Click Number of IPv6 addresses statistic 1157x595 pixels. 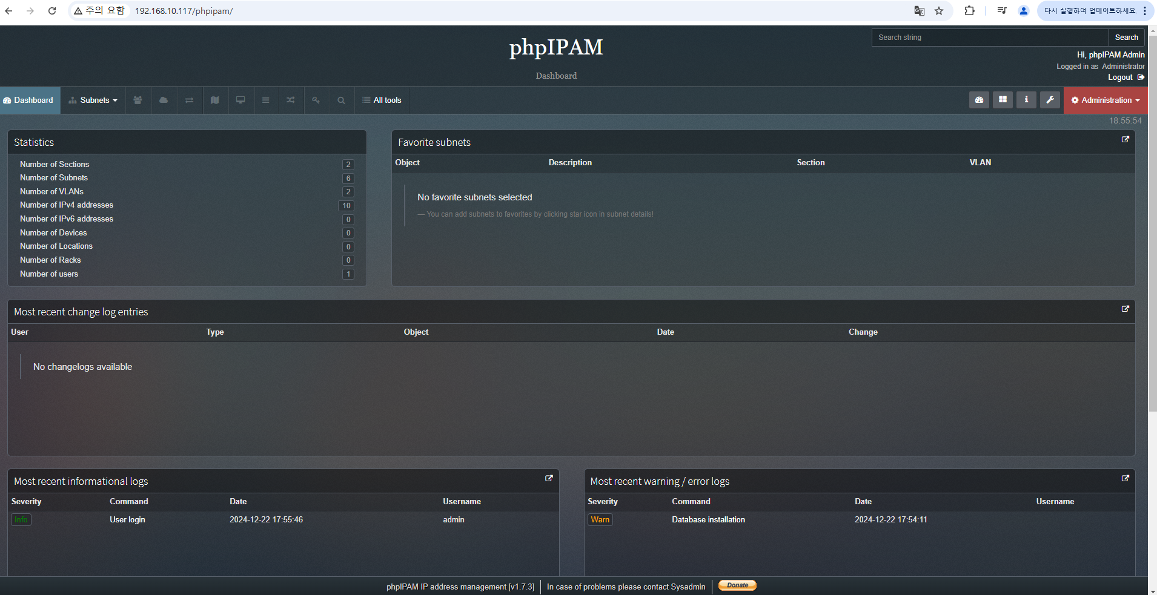coord(187,219)
